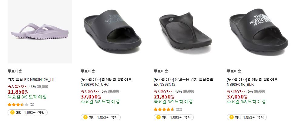This screenshot has width=291, height=135.
Task: Click the 37,050원 price of the charcoal slide
Action: (91, 97)
